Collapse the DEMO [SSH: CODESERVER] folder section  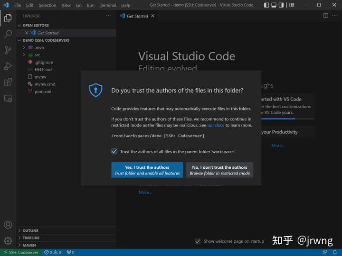point(19,40)
